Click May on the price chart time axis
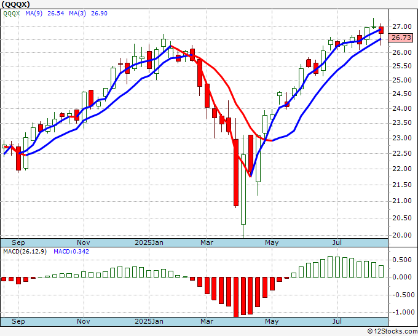This screenshot has width=418, height=336. click(272, 242)
